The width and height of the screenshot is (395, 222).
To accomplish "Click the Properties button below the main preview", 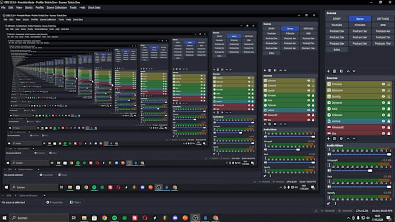I will tap(55, 202).
